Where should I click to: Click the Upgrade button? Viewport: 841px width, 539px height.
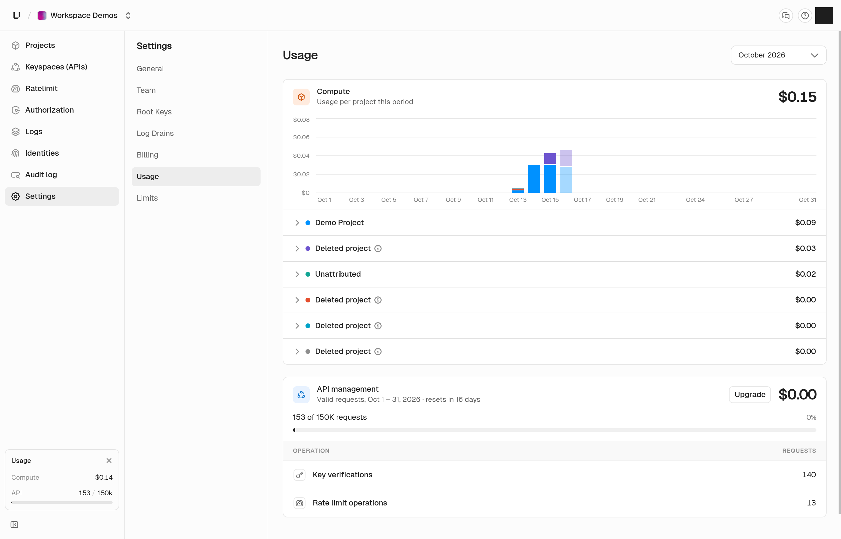point(750,394)
